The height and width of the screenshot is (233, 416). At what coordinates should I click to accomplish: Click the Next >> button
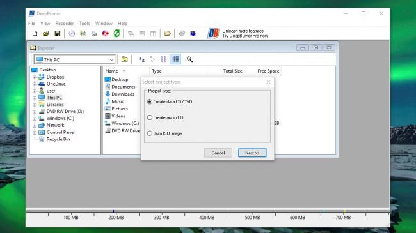tap(252, 153)
